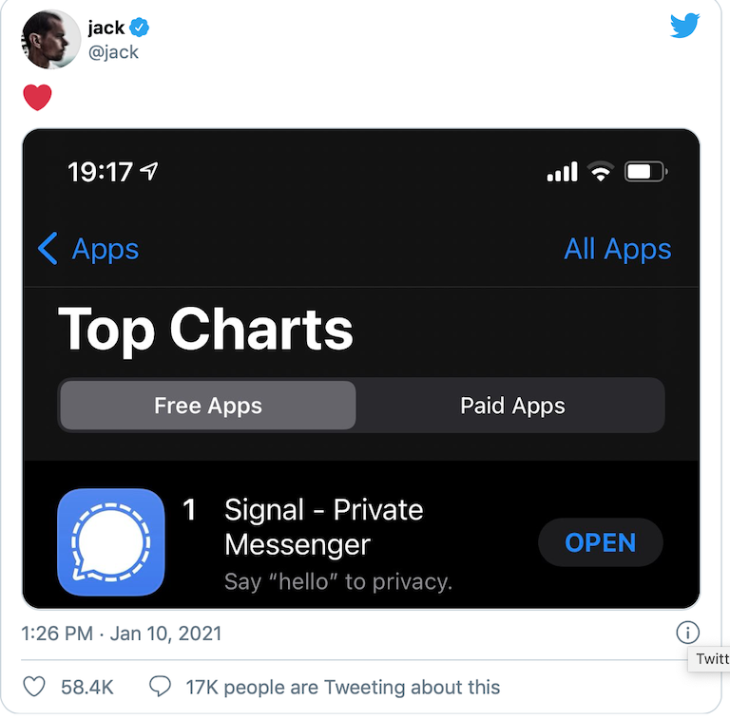Click the battery indicator icon
Screen dimensions: 730x719
point(646,172)
